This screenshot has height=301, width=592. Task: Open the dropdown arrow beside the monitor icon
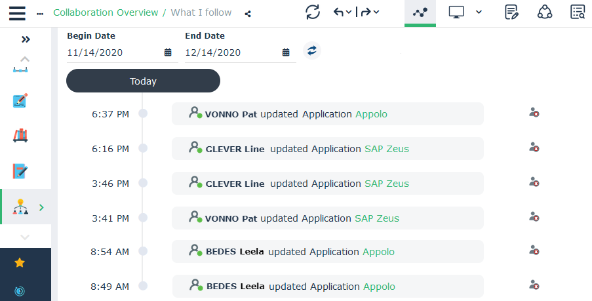479,12
